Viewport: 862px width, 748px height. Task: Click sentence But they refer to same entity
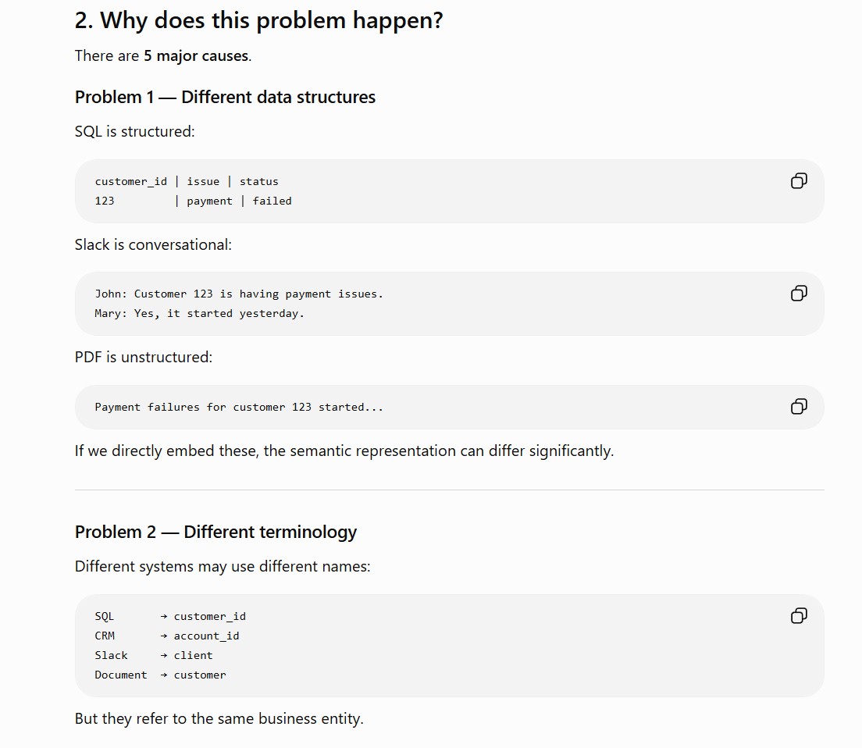point(219,719)
